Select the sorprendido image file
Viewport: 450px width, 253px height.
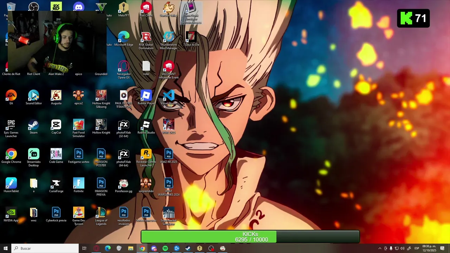146,186
